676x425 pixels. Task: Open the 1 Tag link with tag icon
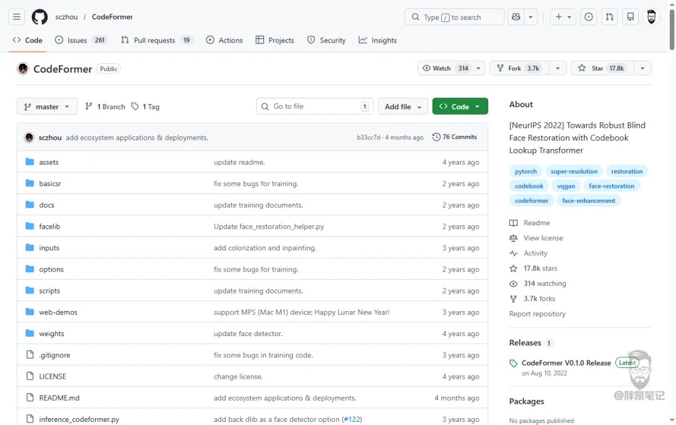point(145,106)
